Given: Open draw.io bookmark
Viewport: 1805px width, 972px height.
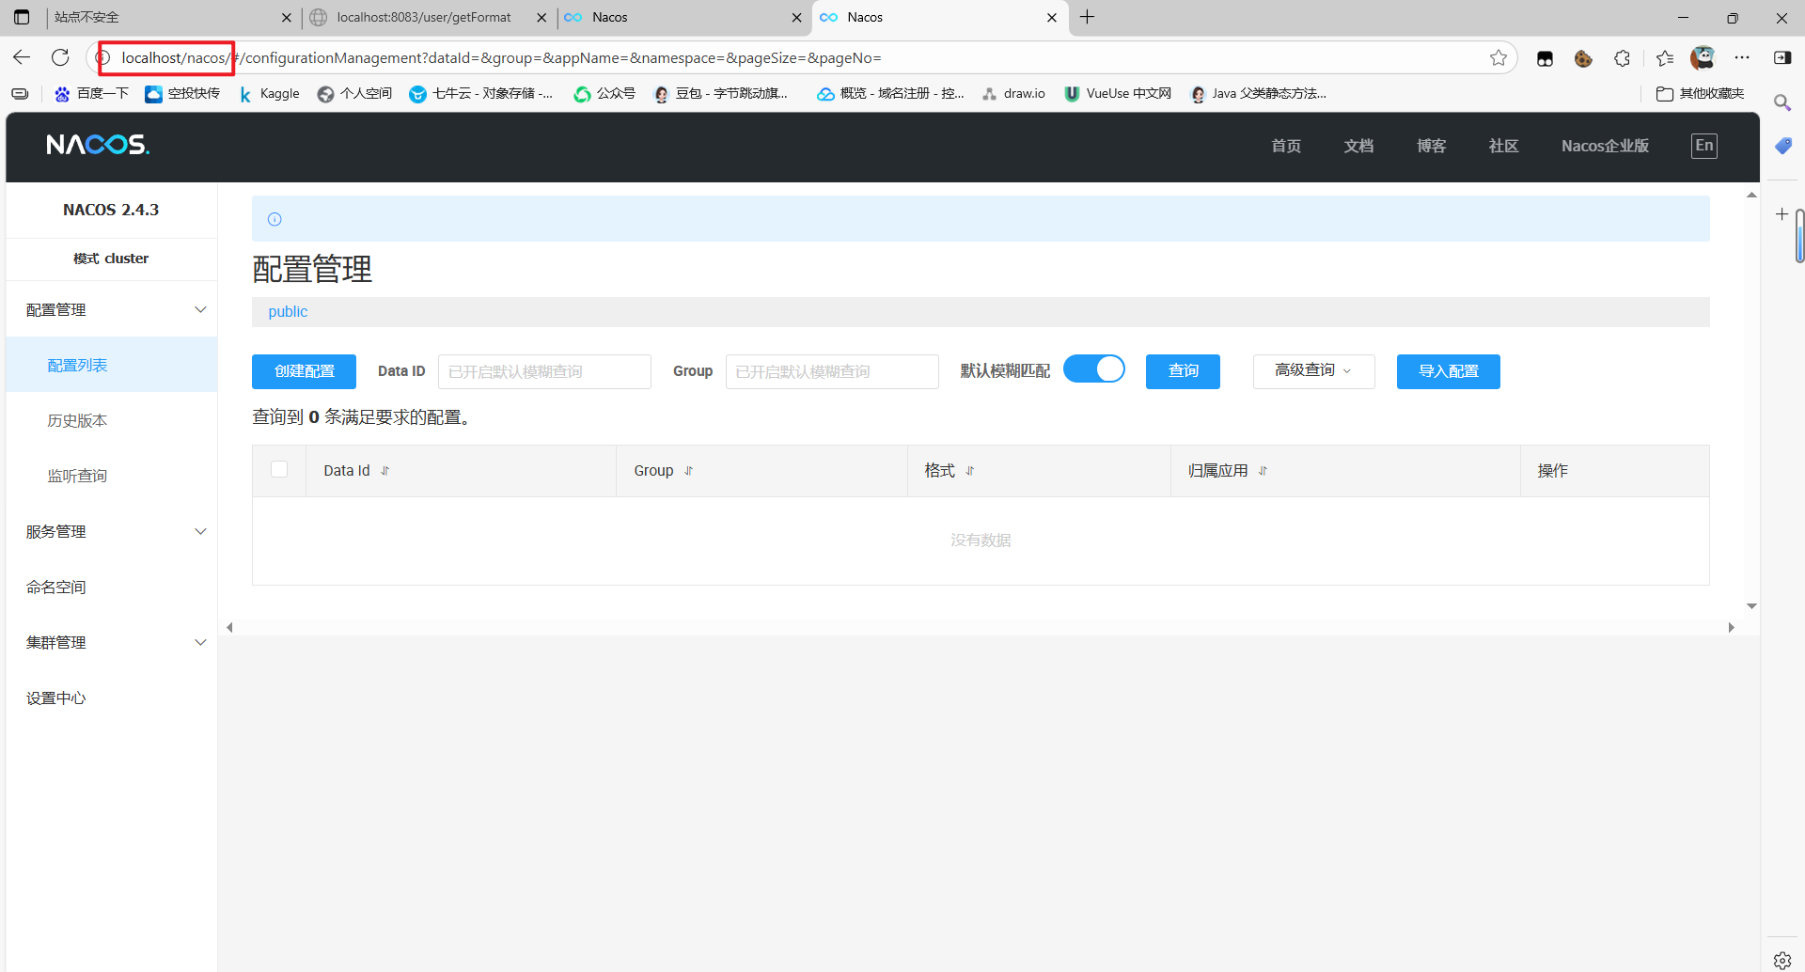Looking at the screenshot, I should pyautogui.click(x=1013, y=93).
